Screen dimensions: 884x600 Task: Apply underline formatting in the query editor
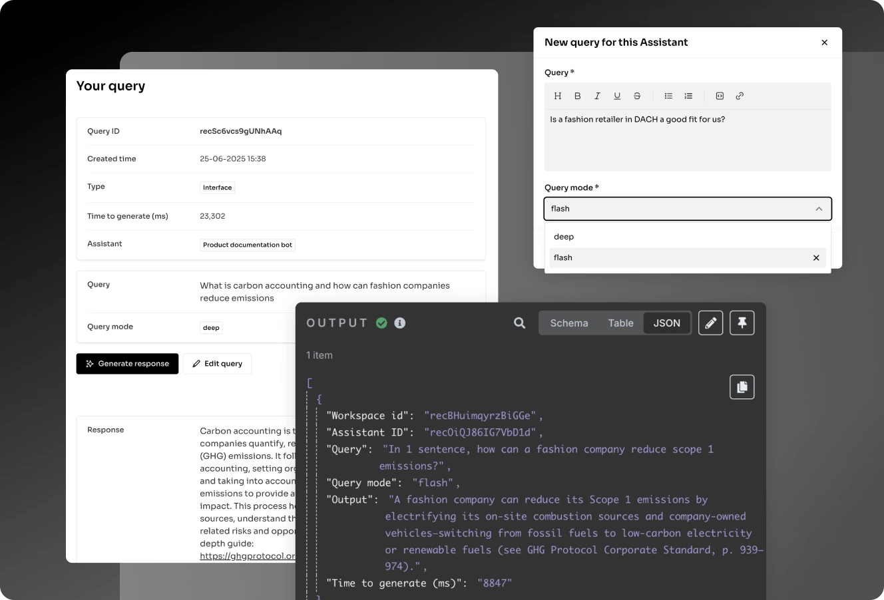point(616,95)
